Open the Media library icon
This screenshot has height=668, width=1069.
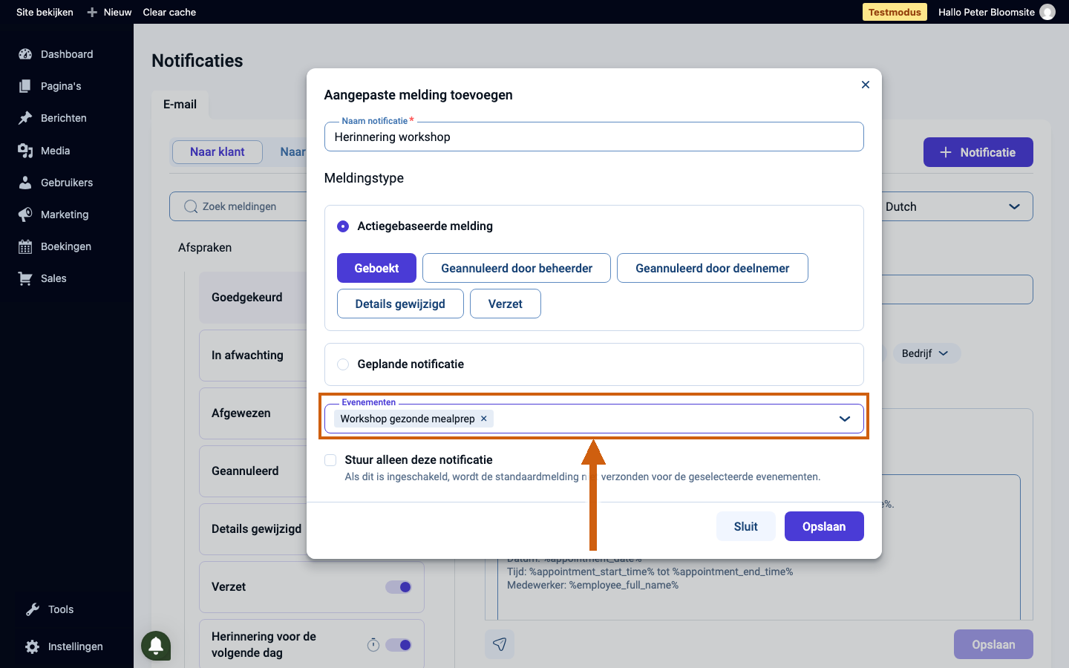(25, 151)
